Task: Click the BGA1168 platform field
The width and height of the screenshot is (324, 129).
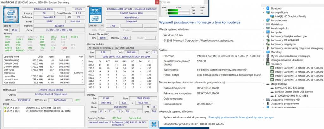Action: click(x=59, y=26)
